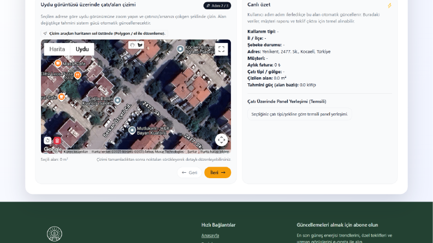The image size is (433, 243).
Task: Click the Adres value Yenikent, 2477. Sk.
Action: tap(296, 52)
